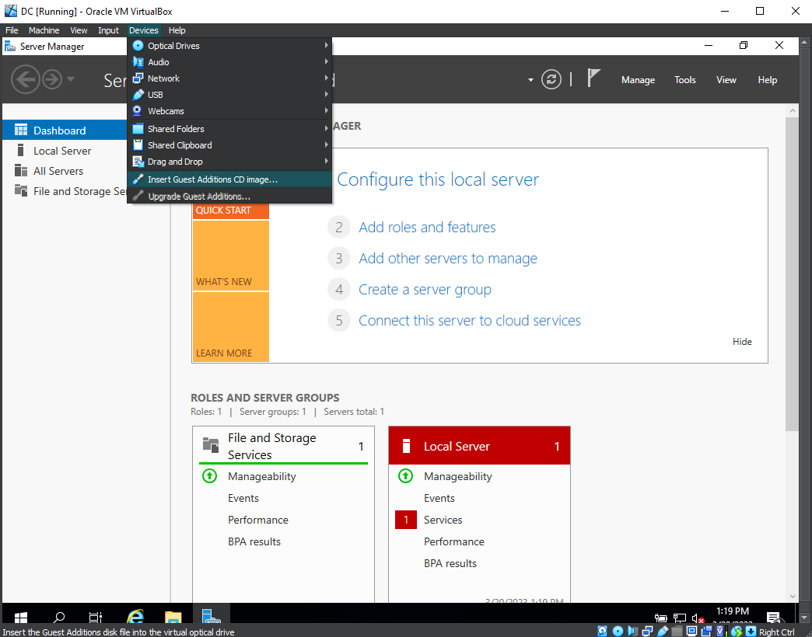
Task: Open the USB devices submenu
Action: 229,95
